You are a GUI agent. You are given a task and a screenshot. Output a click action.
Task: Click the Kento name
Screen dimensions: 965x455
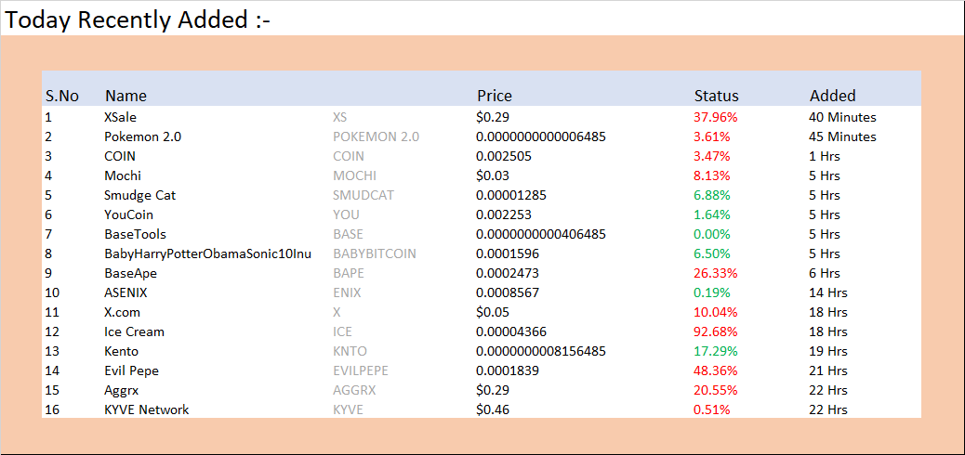click(121, 352)
